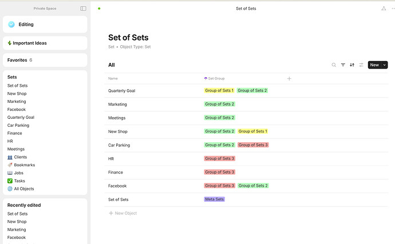Sort by the Name column header
Screen dimensions: 395x244
click(x=113, y=78)
